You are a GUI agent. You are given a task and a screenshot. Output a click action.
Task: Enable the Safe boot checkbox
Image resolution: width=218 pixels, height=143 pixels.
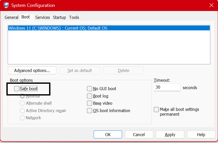click(17, 89)
